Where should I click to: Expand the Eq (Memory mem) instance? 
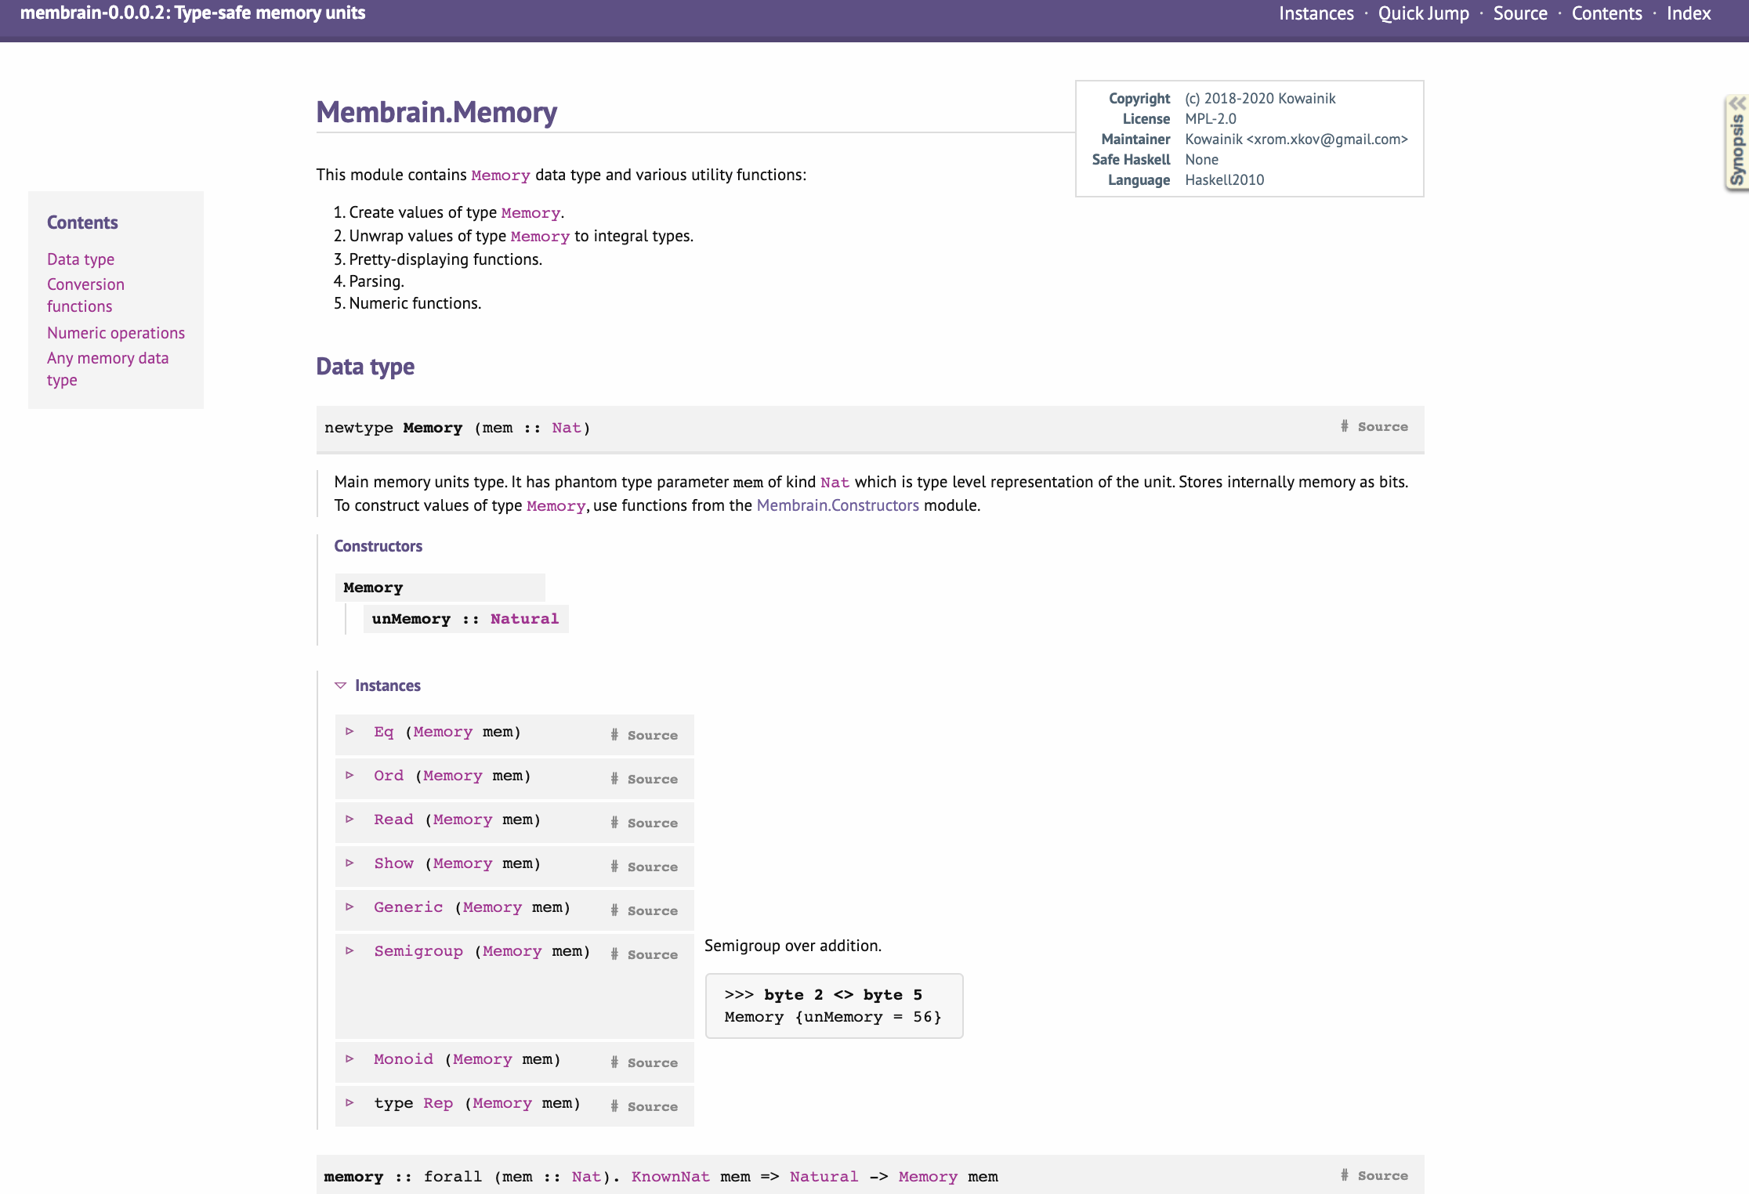click(x=350, y=731)
